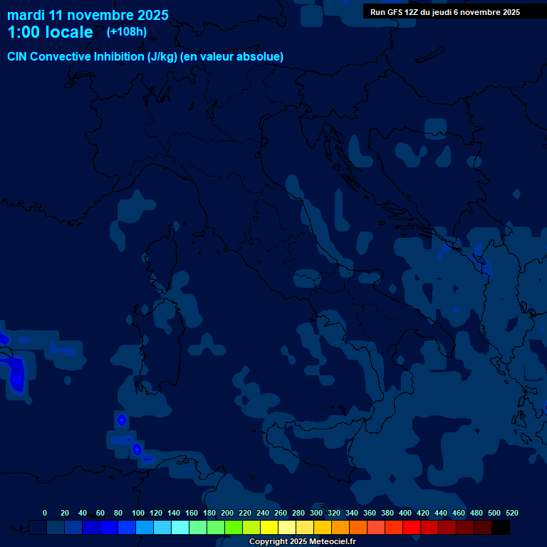Viewport: 547px width, 547px height.
Task: Select the bright green swatch below 220
Action: 234,528
